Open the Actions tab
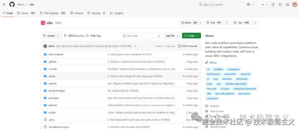Image resolution: width=299 pixels, height=130 pixels. 77,13
